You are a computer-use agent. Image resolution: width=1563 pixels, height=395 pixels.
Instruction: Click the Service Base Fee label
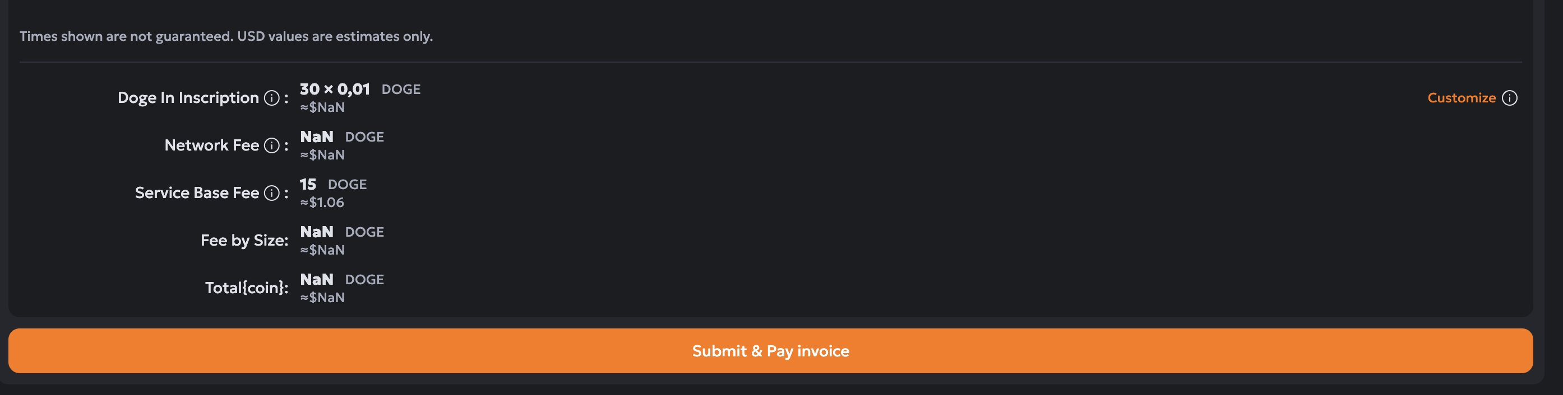[x=197, y=193]
